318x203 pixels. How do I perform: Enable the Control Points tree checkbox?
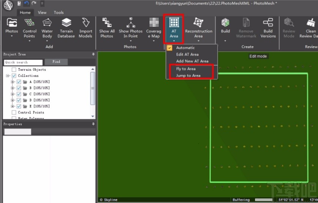(14, 112)
